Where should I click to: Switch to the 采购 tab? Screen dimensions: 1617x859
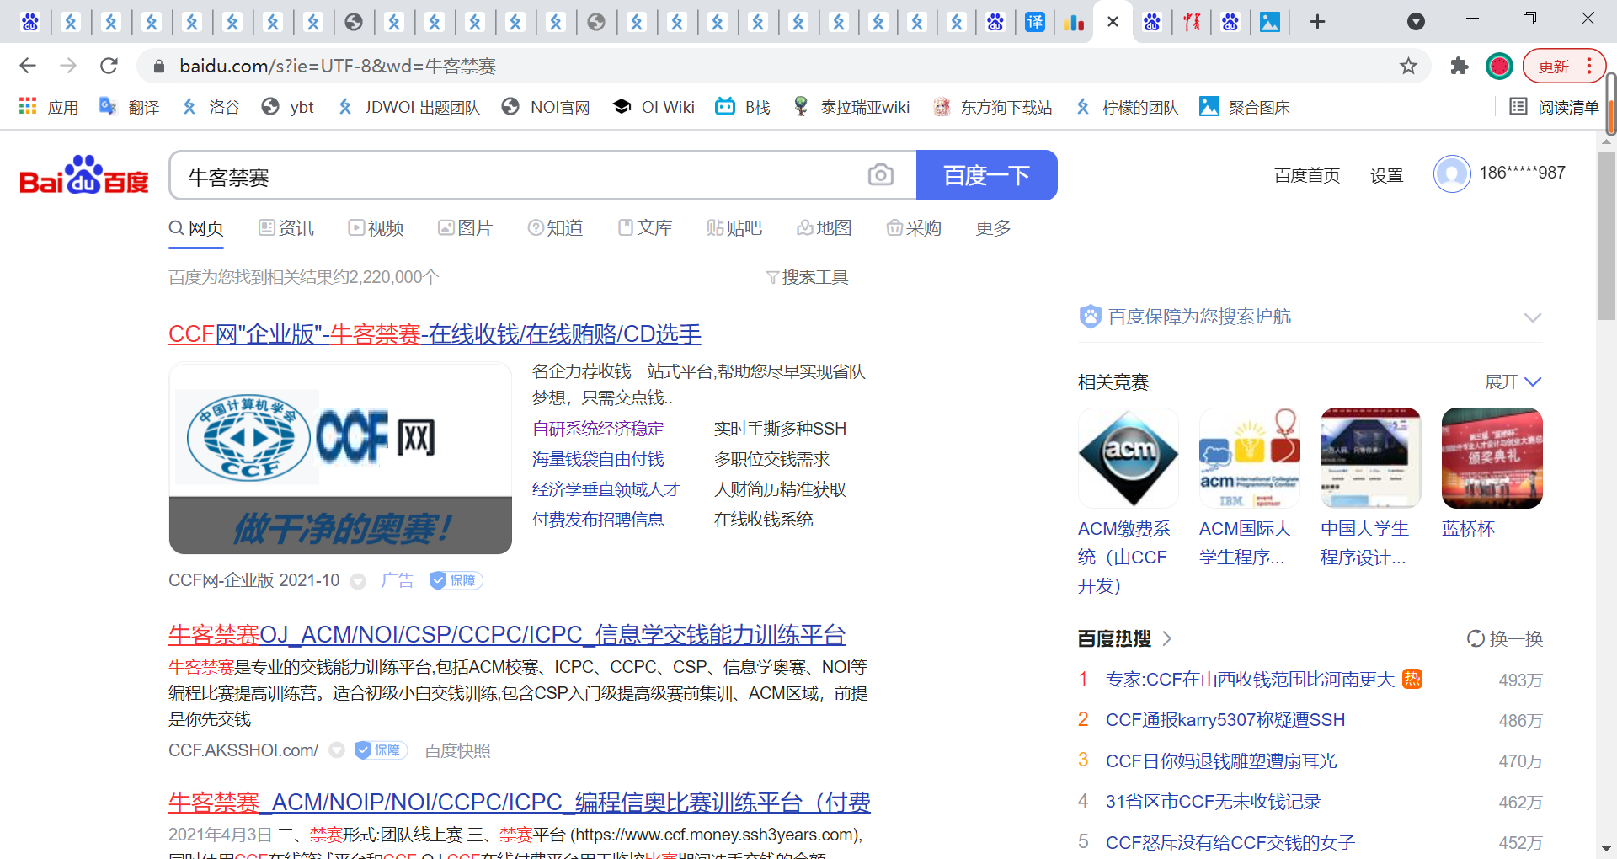coord(915,228)
